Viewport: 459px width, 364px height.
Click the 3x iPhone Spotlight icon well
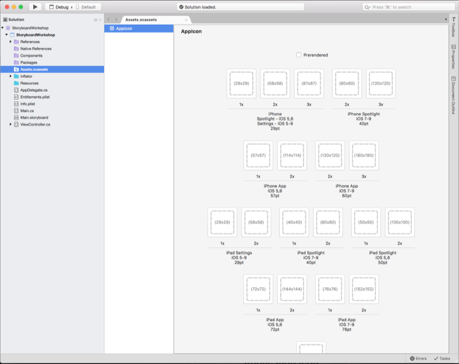tap(380, 83)
